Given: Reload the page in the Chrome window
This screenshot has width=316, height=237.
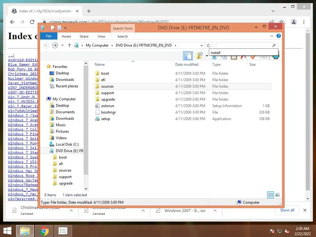Looking at the screenshot, I should point(32,22).
